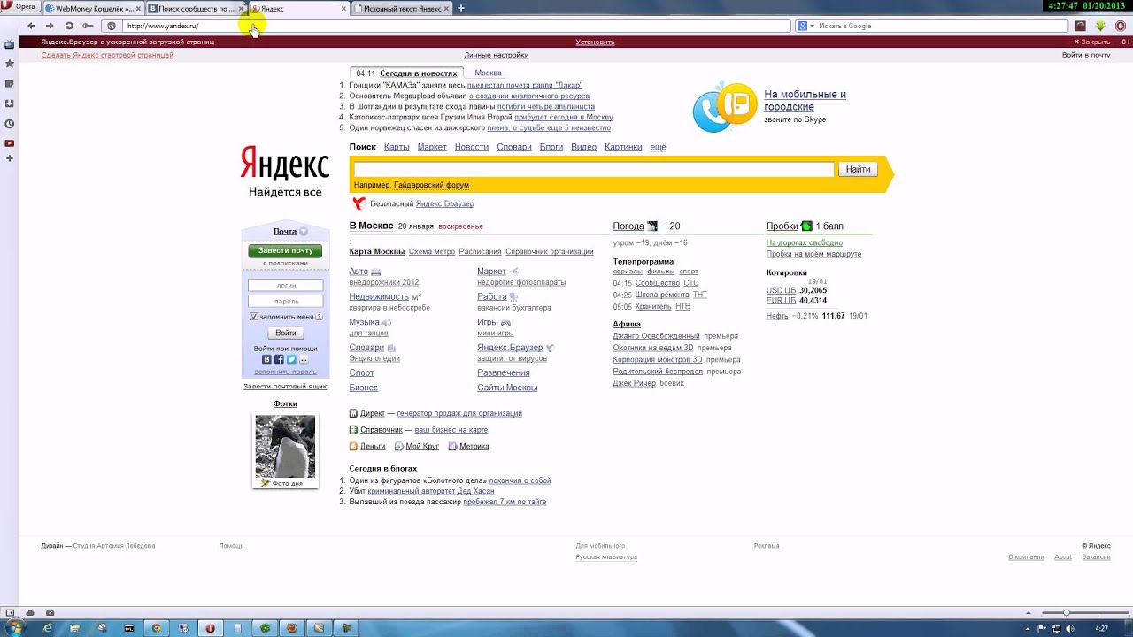This screenshot has height=637, width=1133.
Task: Select 'Сегодня в новостях' news tab
Action: (x=419, y=73)
